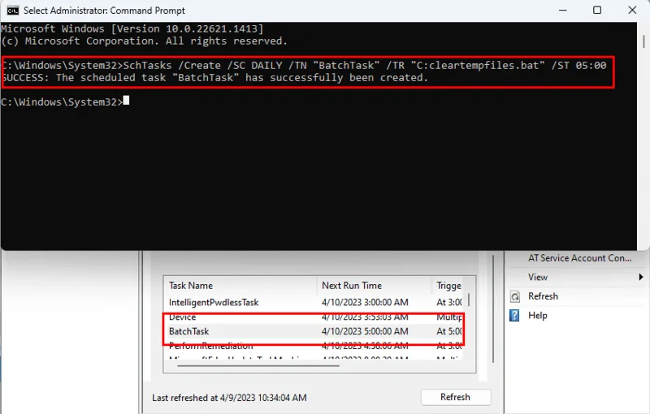Click the Last refreshed timestamp text
Image resolution: width=650 pixels, height=414 pixels.
tap(229, 398)
